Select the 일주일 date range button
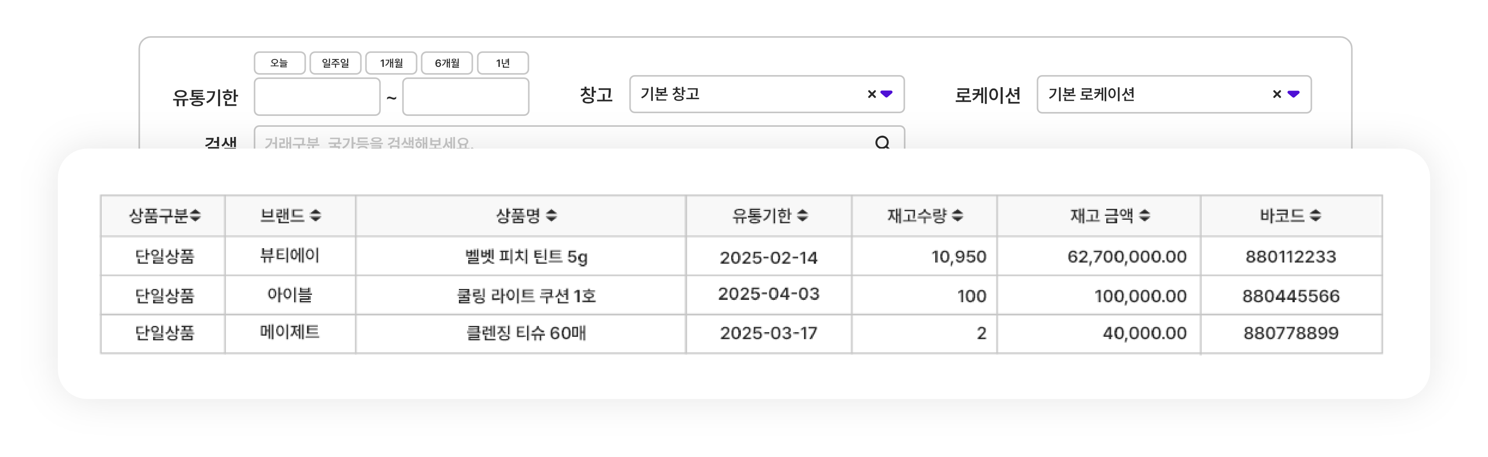This screenshot has width=1488, height=457. 335,63
